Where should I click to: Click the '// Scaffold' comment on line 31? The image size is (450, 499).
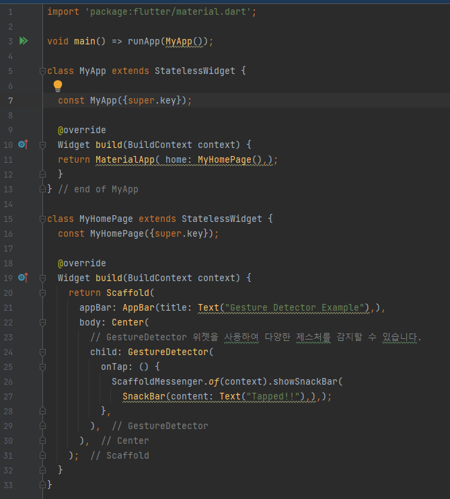120,455
